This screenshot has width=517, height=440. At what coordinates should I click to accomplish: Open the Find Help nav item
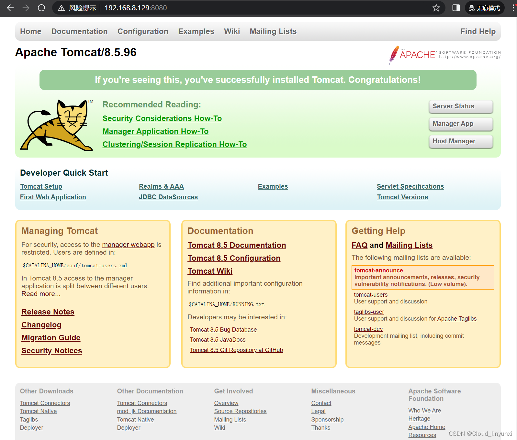coord(478,31)
